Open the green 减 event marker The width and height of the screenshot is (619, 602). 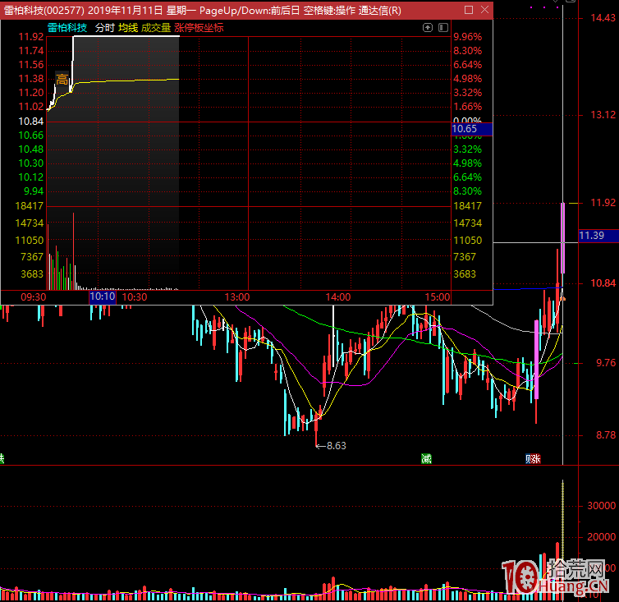click(x=426, y=458)
